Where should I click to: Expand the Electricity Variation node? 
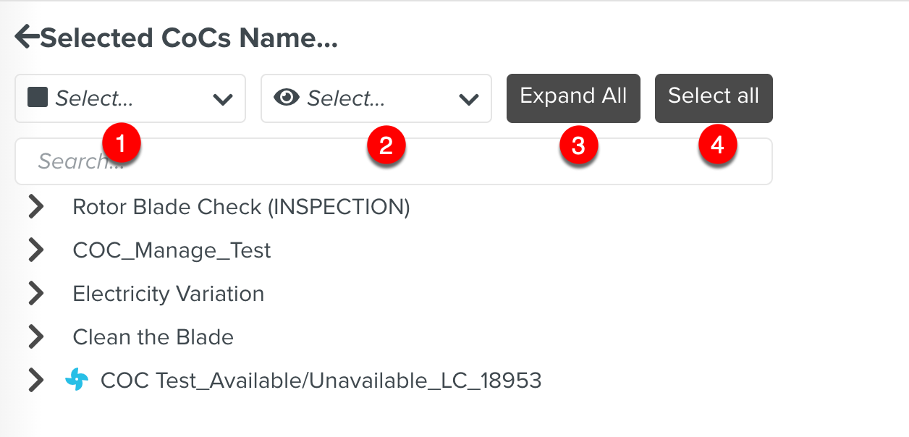tap(35, 293)
